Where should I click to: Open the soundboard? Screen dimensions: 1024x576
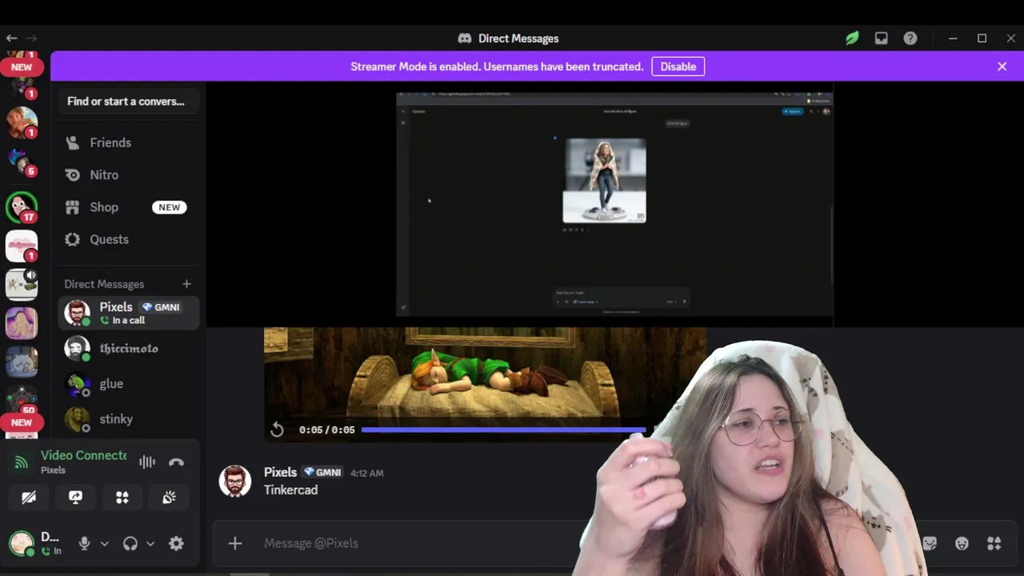click(169, 498)
